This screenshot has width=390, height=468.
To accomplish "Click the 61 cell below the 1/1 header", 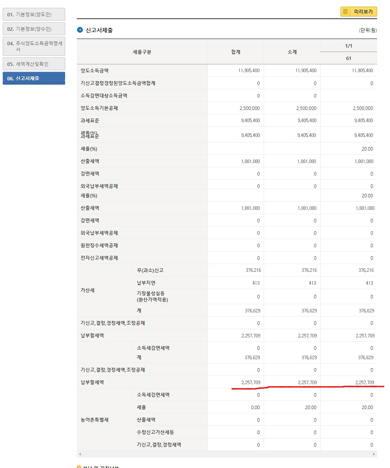I will (349, 58).
